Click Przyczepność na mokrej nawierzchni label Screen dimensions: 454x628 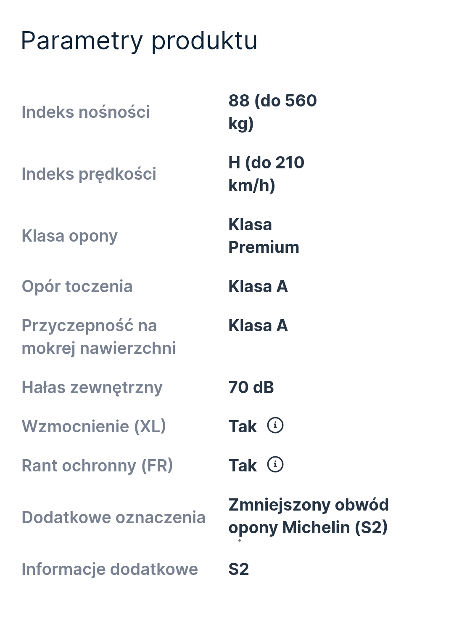point(98,337)
